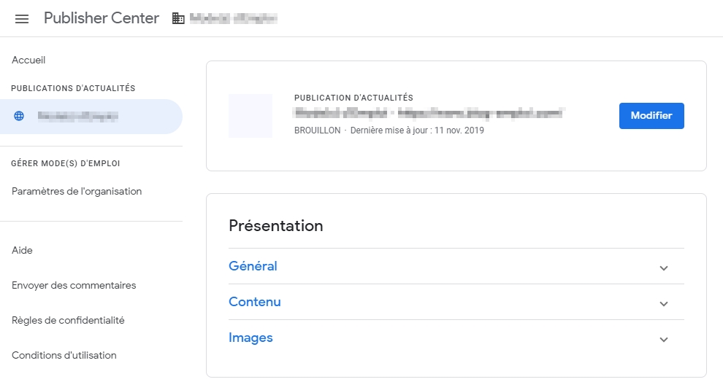This screenshot has width=723, height=390.
Task: Expand the Images section
Action: pos(456,338)
